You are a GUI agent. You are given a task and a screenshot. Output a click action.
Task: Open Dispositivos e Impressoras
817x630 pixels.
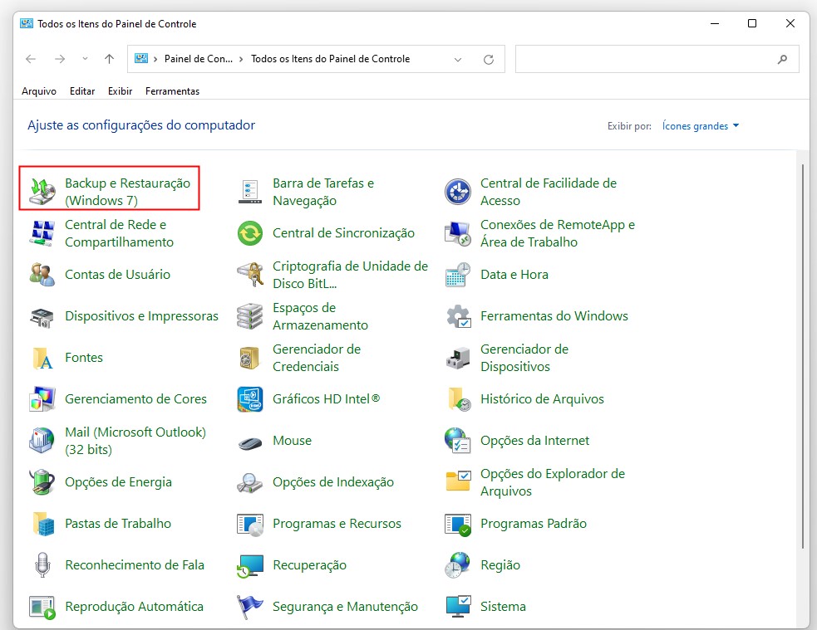141,316
